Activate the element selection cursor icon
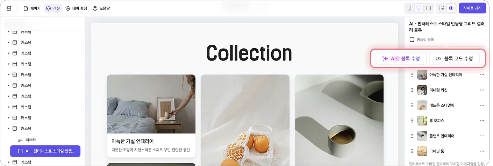 [x=442, y=8]
